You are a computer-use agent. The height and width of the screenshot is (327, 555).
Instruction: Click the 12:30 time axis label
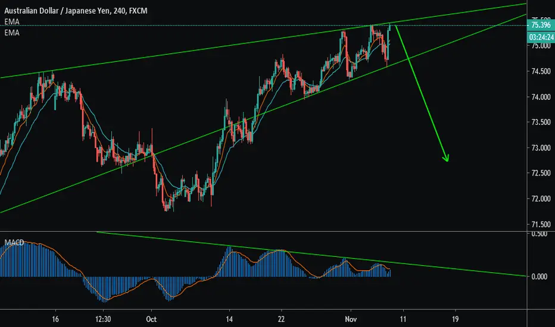[x=103, y=319]
